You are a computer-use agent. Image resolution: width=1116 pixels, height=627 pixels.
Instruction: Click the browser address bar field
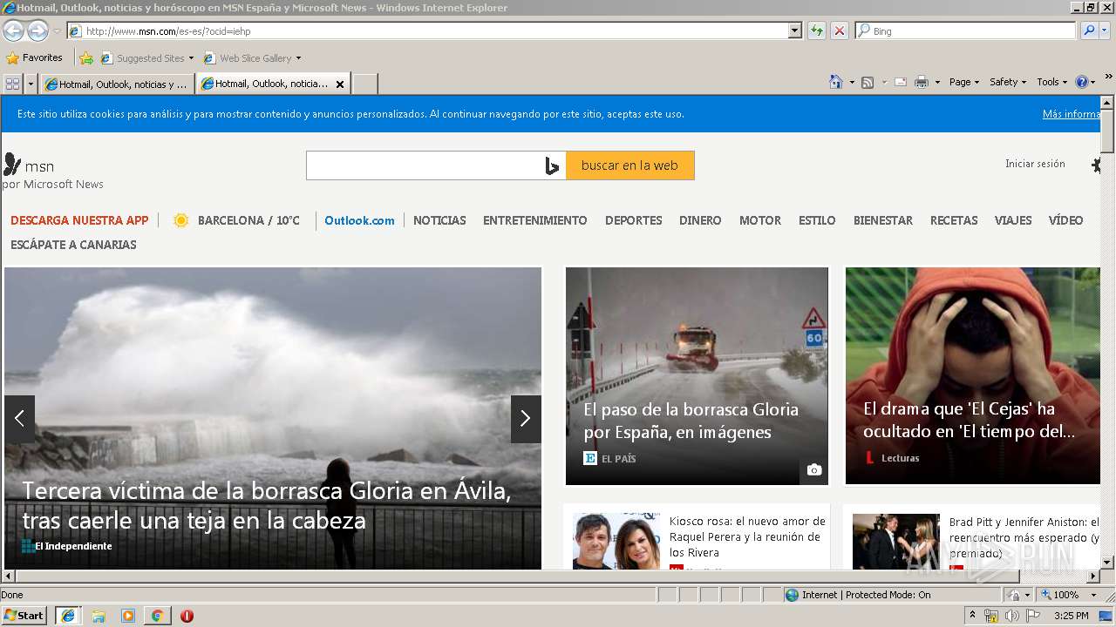tap(427, 30)
